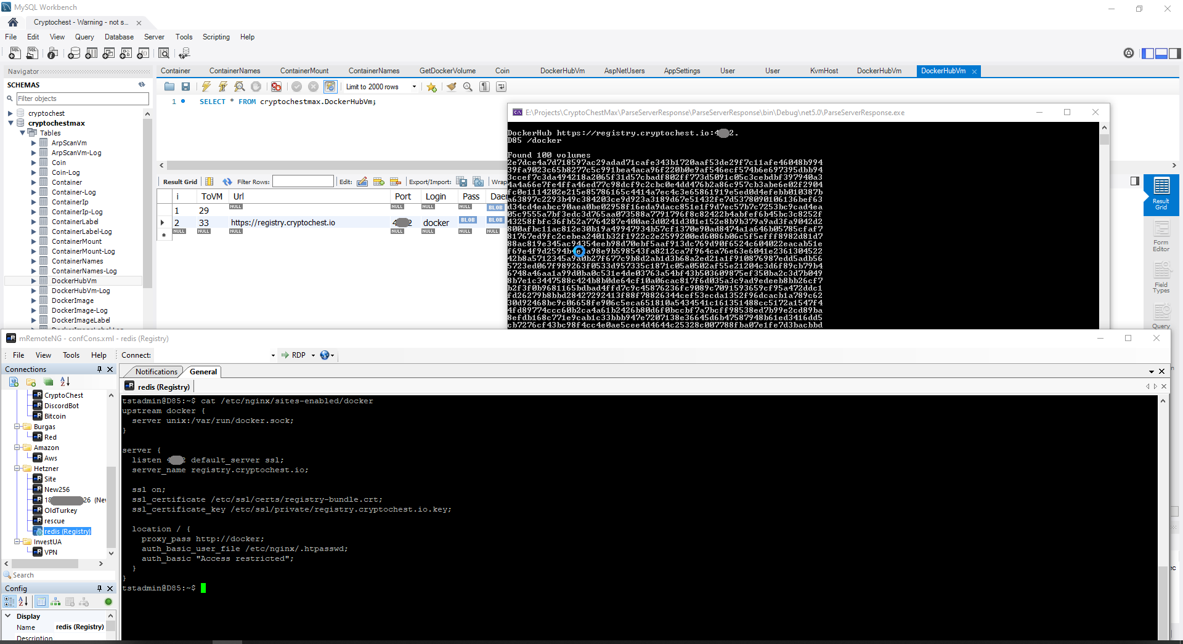Switch to the AppSettings query tab

pyautogui.click(x=682, y=71)
